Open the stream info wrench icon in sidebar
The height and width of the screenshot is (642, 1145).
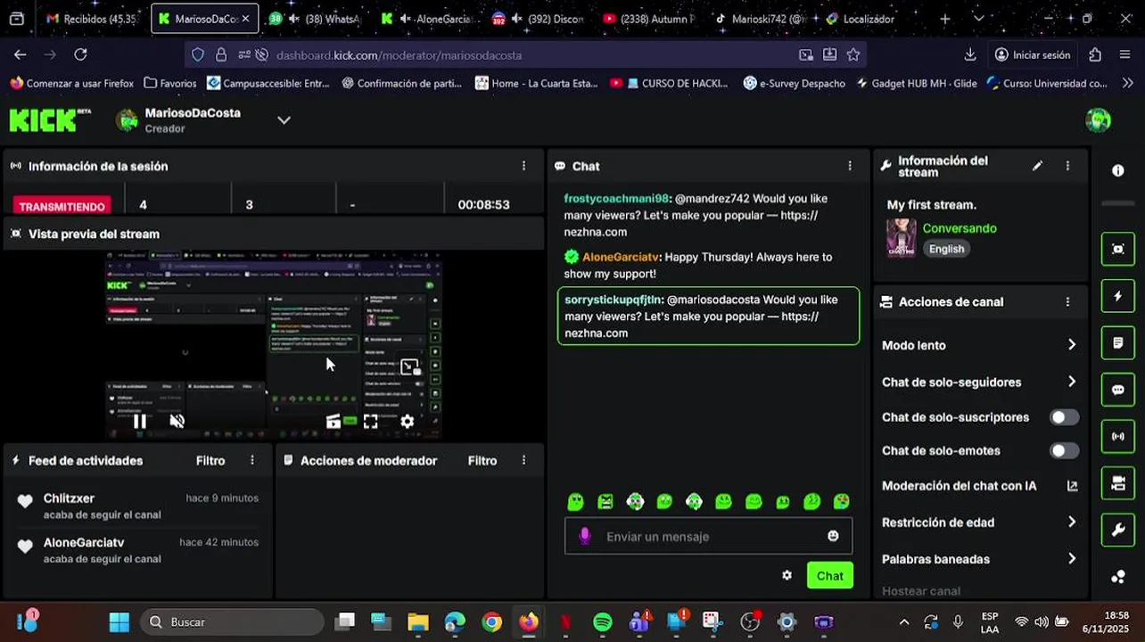(x=1117, y=530)
